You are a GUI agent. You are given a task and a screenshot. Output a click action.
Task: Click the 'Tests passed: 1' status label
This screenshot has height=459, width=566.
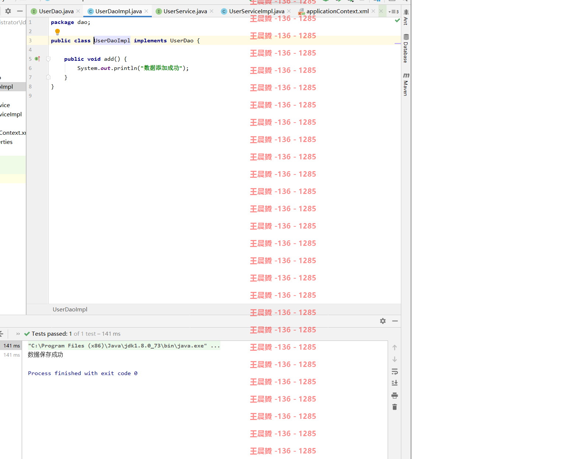tap(52, 334)
